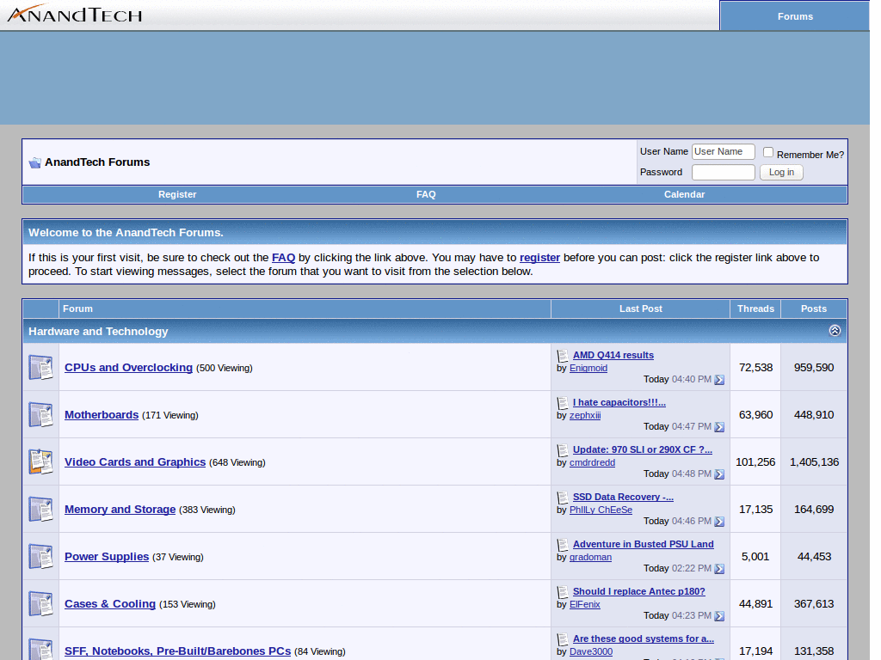Click the Motherboards forum status icon

[x=41, y=415]
